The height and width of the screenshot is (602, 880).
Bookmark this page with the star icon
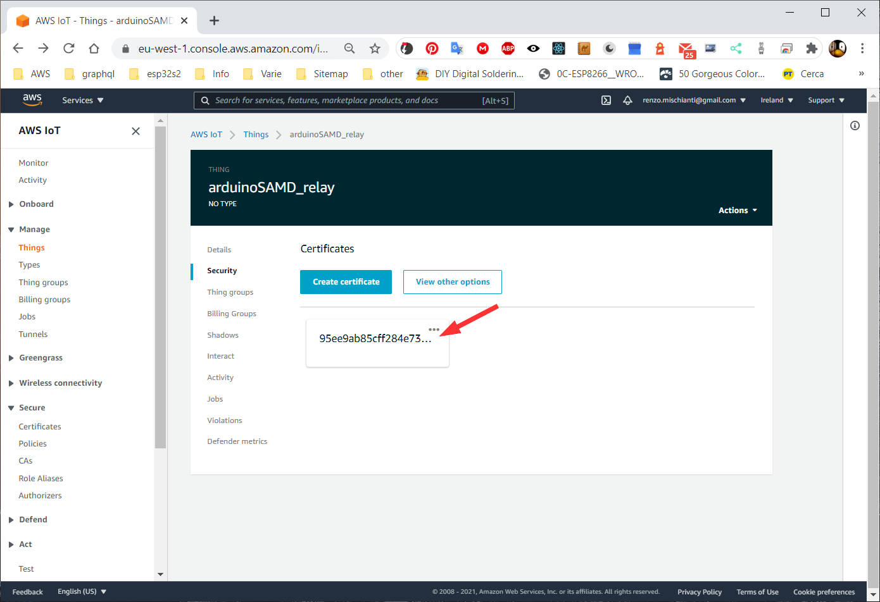coord(375,49)
